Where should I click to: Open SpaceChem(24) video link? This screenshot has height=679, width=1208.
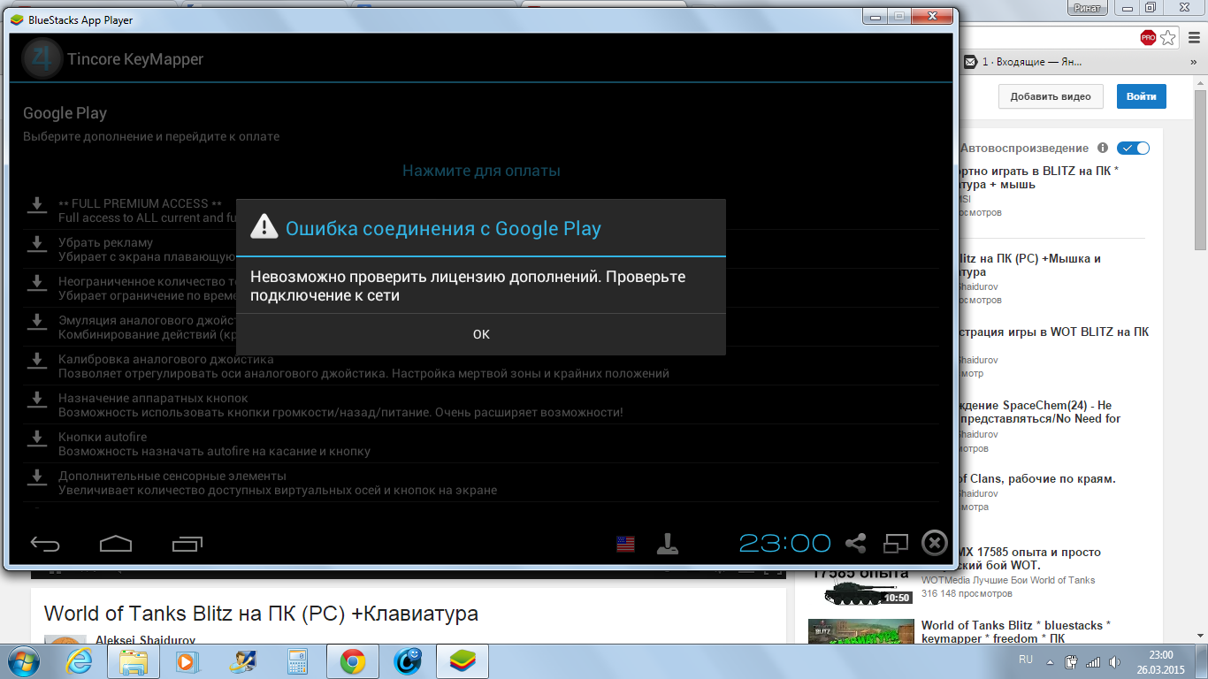(x=1040, y=412)
